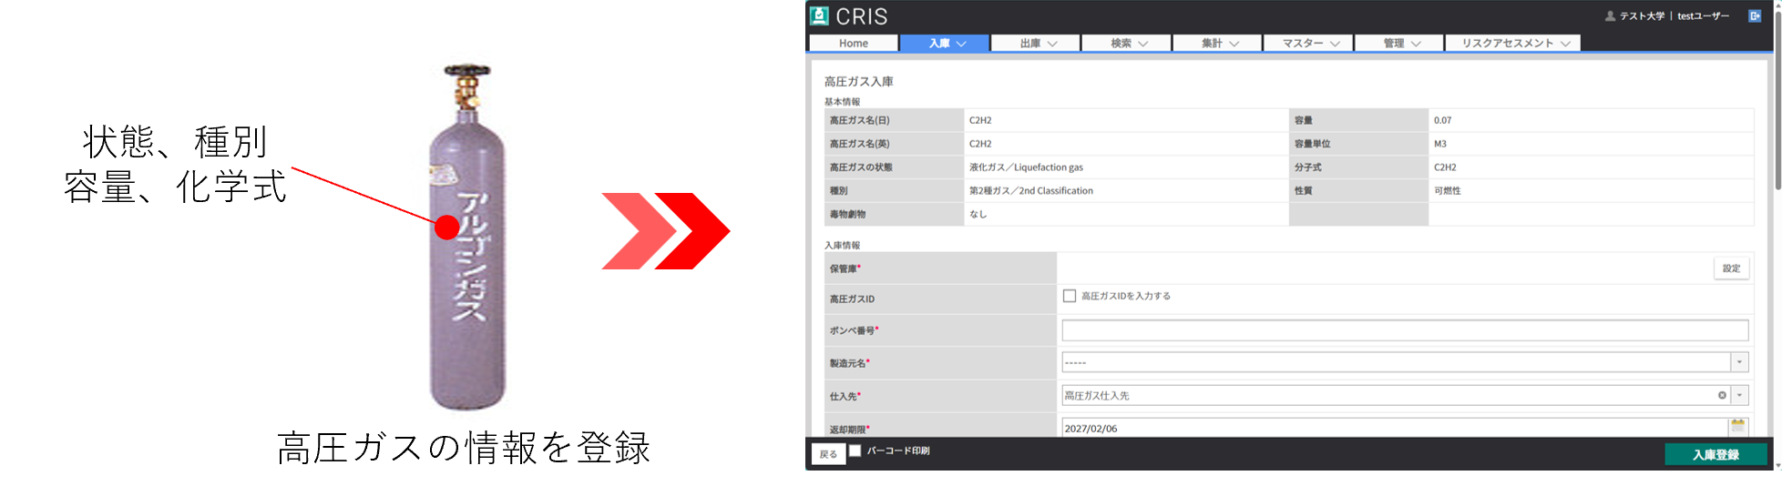Click the user profile icon next to テスト大学
The height and width of the screenshot is (496, 1782).
click(1610, 15)
